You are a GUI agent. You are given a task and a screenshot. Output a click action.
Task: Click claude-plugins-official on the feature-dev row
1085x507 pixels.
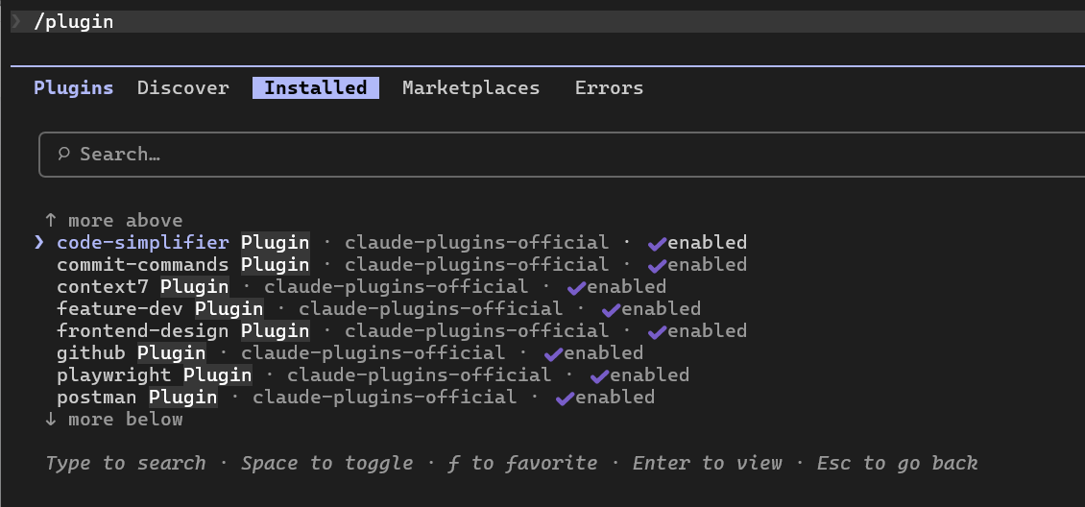(430, 308)
